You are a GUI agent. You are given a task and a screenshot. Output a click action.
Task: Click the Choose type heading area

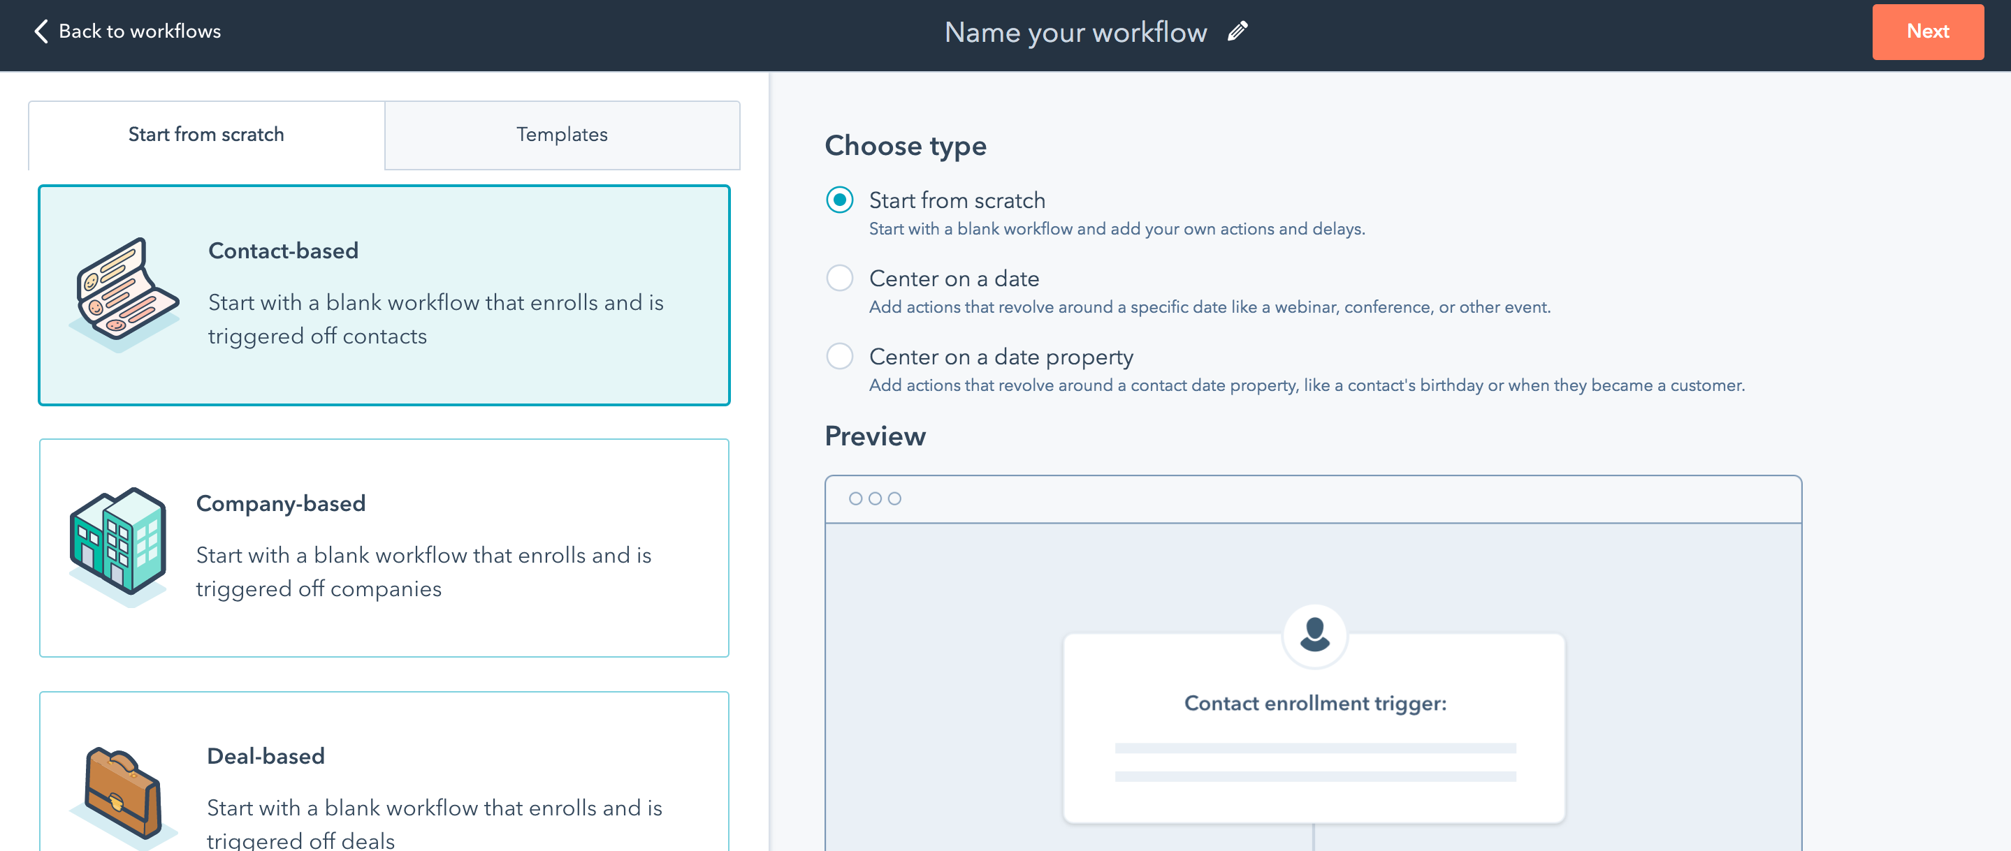click(x=906, y=146)
